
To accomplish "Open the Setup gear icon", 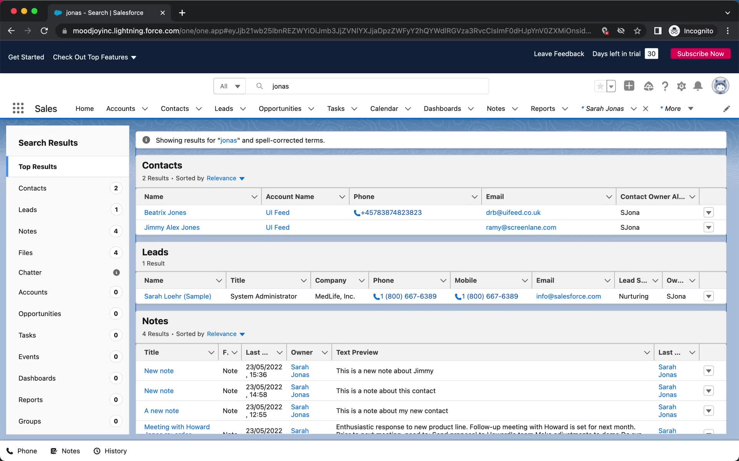I will pos(681,86).
